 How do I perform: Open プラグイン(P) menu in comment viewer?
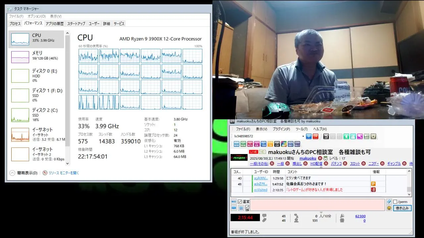[281, 129]
